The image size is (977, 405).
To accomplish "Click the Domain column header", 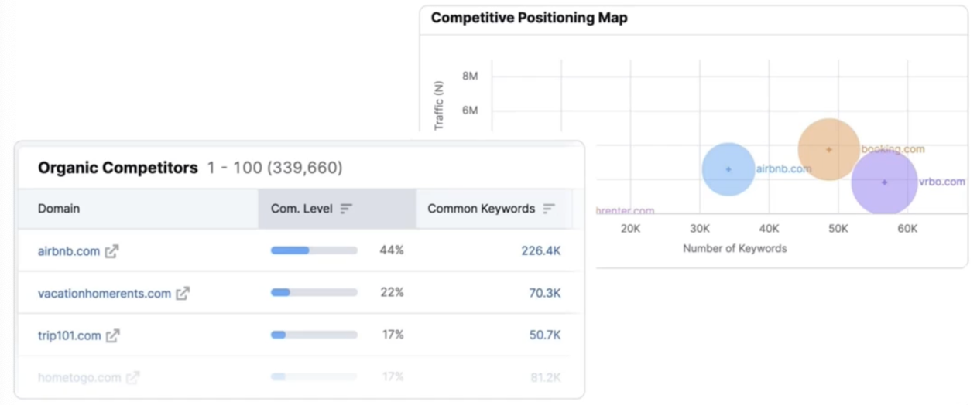I will pyautogui.click(x=59, y=209).
